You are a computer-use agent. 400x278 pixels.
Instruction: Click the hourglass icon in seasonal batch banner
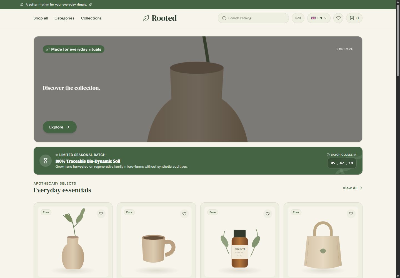point(46,161)
